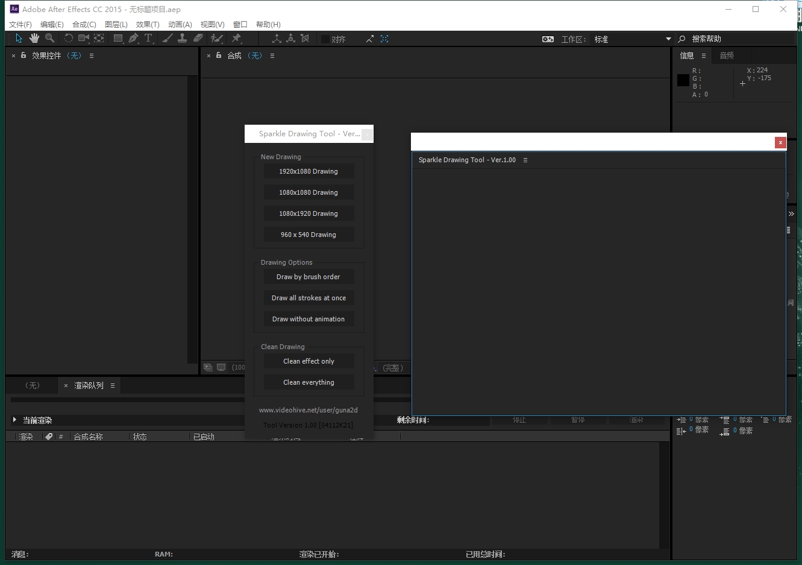The height and width of the screenshot is (565, 802).
Task: Click the tag label column icon in render queue
Action: [x=49, y=437]
